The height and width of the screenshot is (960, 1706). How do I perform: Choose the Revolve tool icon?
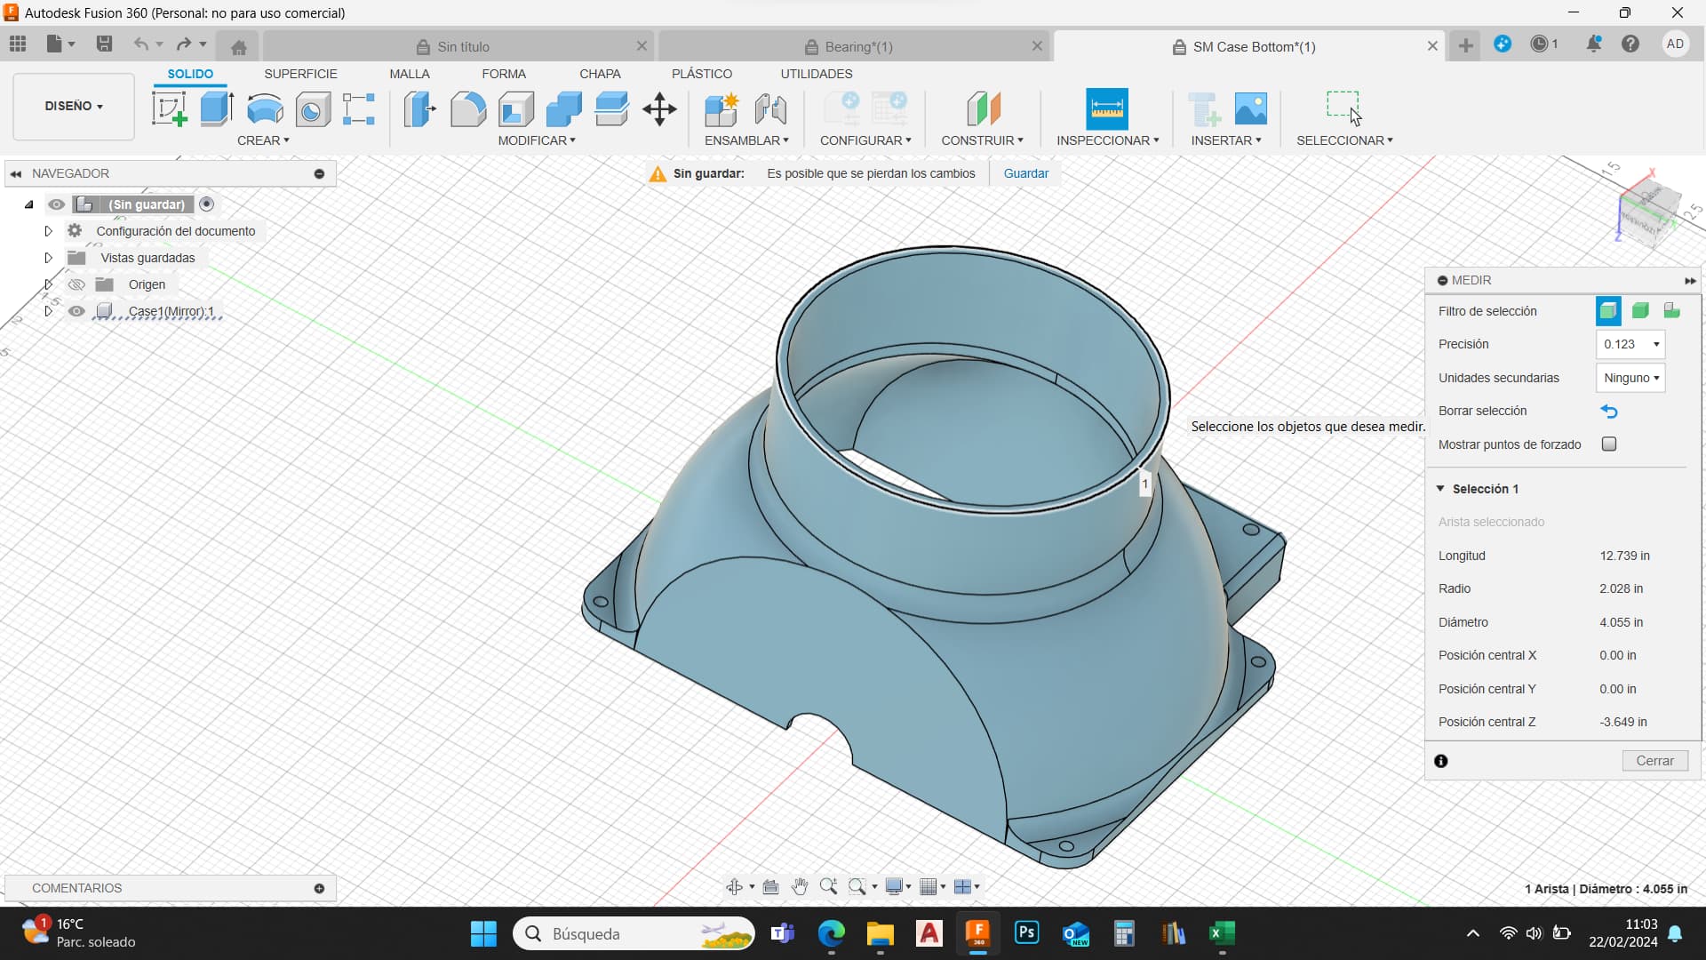pyautogui.click(x=265, y=109)
